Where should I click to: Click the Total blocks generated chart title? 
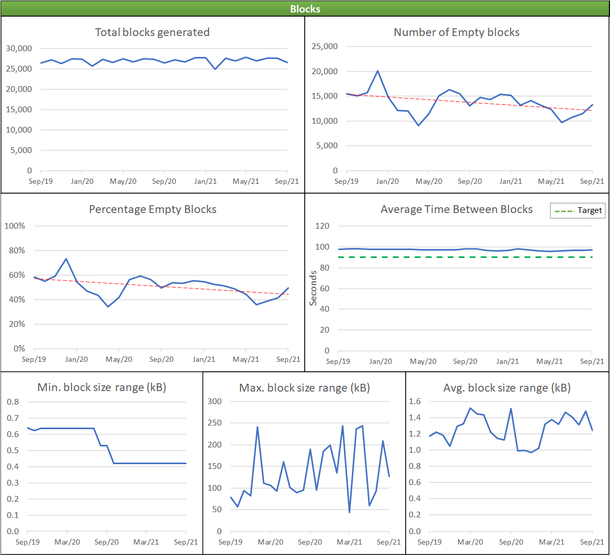pyautogui.click(x=153, y=32)
